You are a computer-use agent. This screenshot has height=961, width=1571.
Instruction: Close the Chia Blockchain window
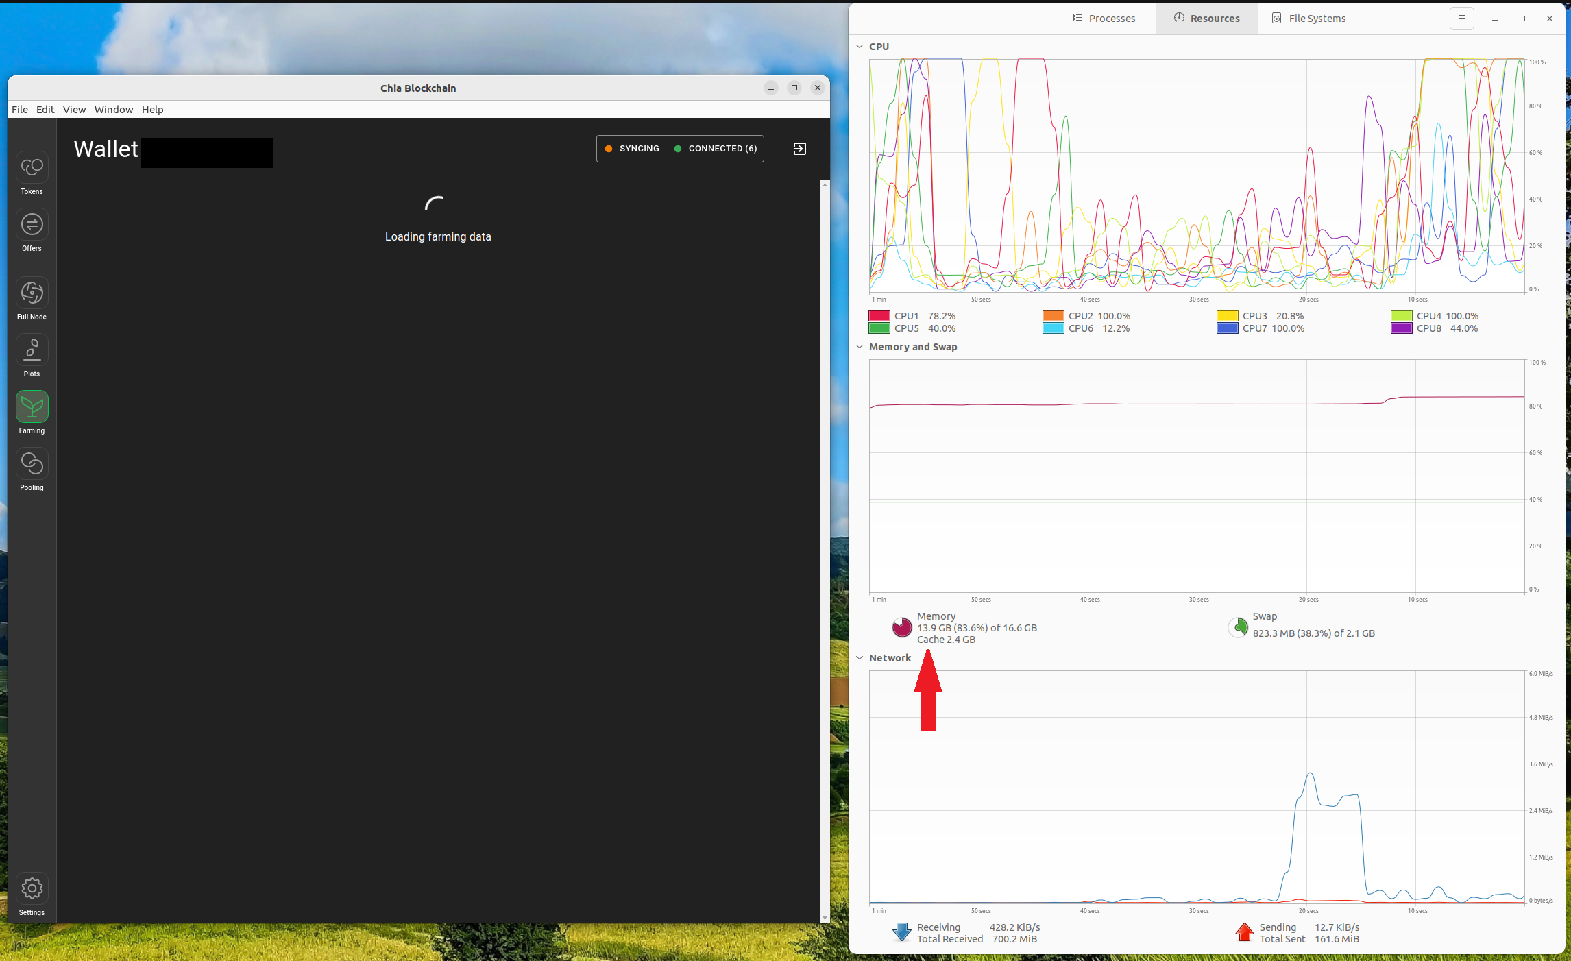pos(818,88)
